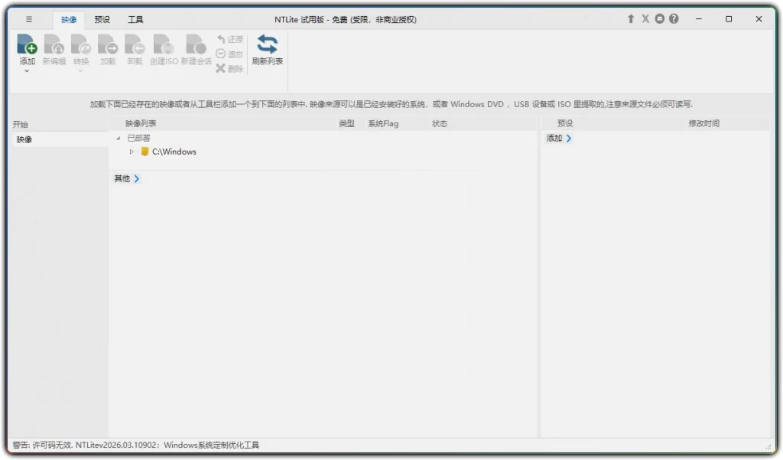Click the chat community icon in titlebar
Image resolution: width=783 pixels, height=460 pixels.
pyautogui.click(x=658, y=18)
